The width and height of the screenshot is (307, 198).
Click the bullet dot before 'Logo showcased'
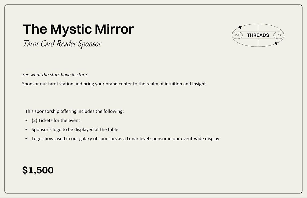pyautogui.click(x=26, y=138)
